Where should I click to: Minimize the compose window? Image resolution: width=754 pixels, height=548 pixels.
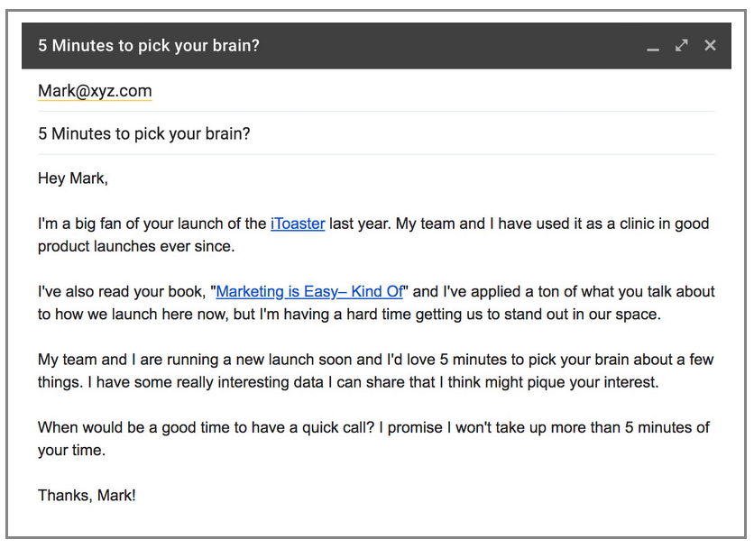pyautogui.click(x=653, y=47)
